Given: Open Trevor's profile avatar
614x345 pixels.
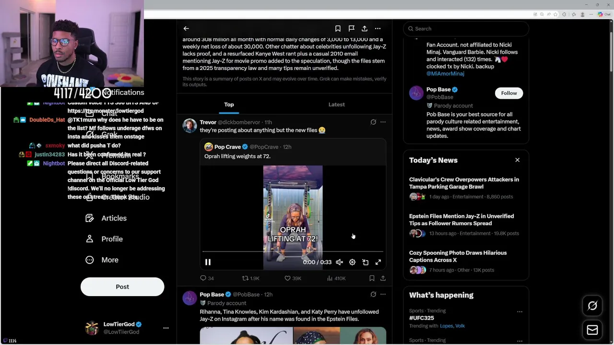Looking at the screenshot, I should point(189,126).
